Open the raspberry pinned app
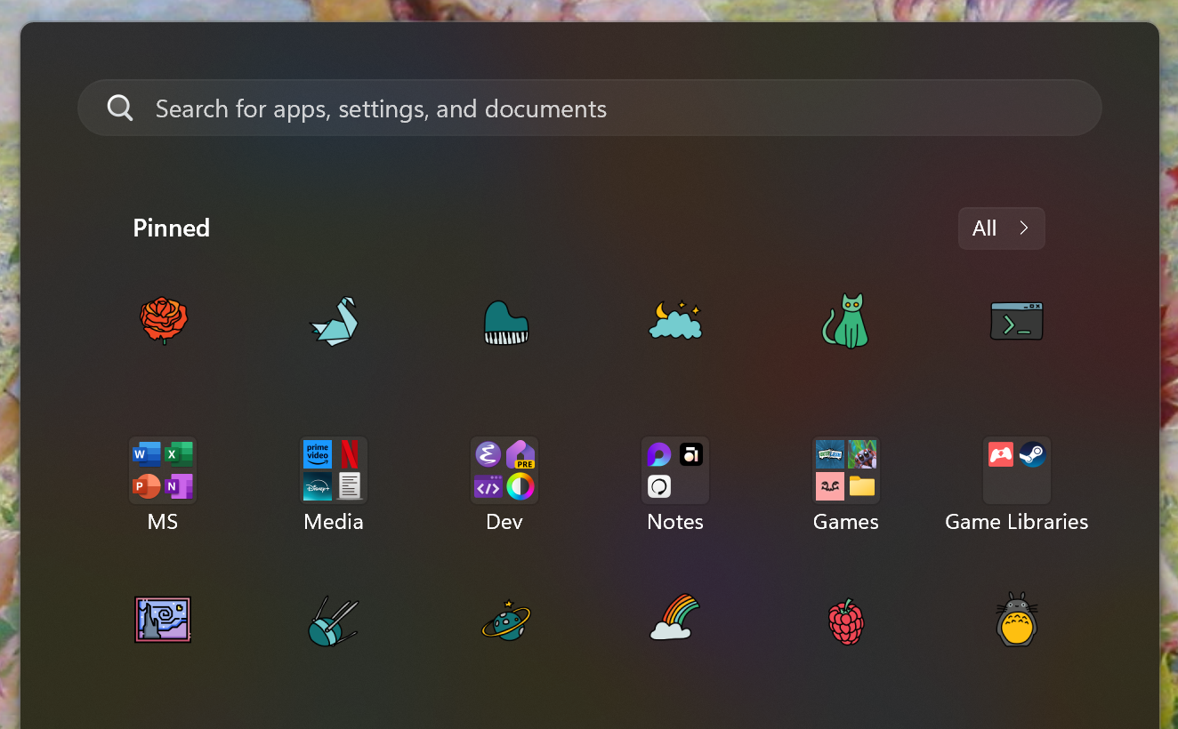1178x729 pixels. tap(846, 621)
